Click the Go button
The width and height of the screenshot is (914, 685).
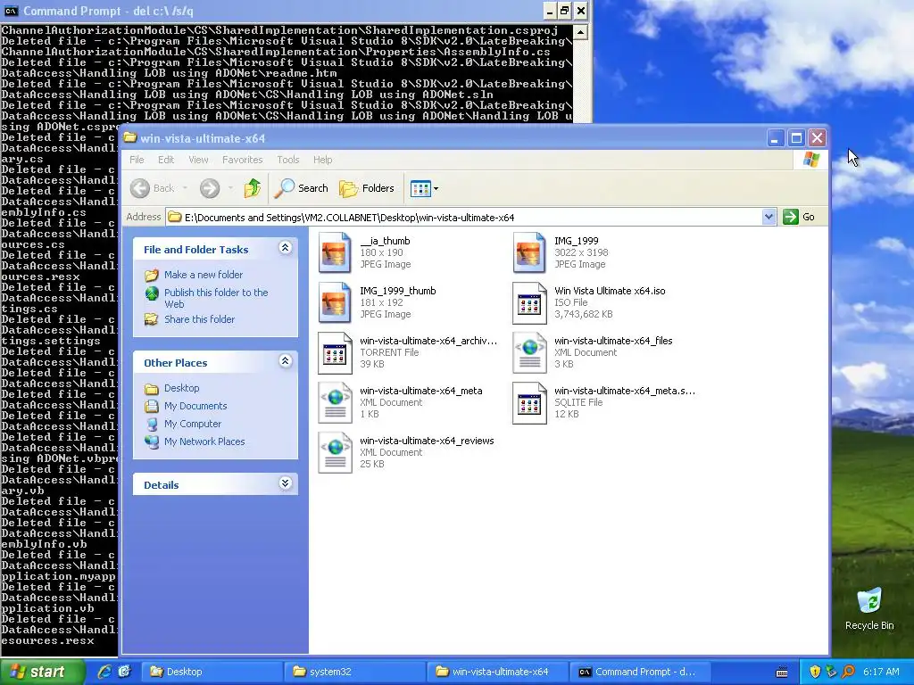[x=799, y=217]
